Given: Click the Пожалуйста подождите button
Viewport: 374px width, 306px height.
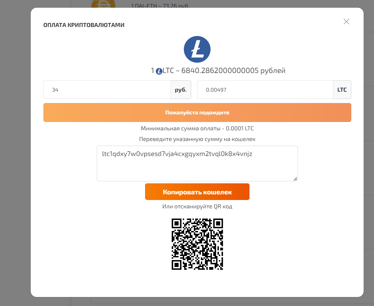Looking at the screenshot, I should coord(197,112).
